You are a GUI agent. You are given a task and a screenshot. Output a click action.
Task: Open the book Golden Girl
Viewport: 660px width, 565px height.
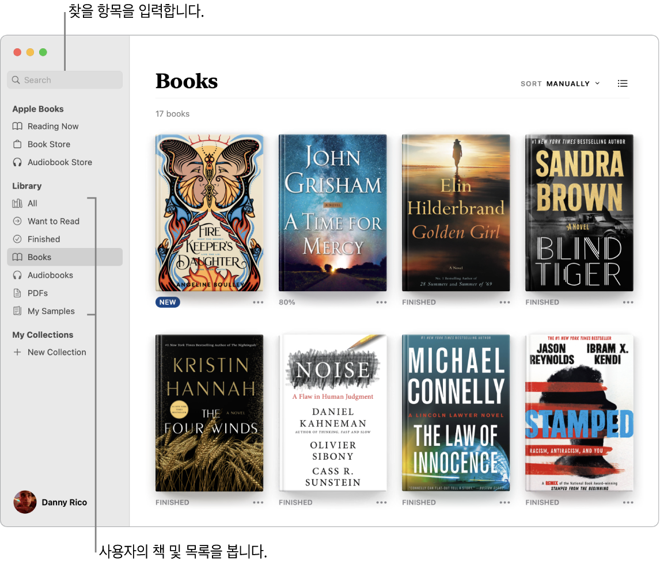click(x=456, y=213)
